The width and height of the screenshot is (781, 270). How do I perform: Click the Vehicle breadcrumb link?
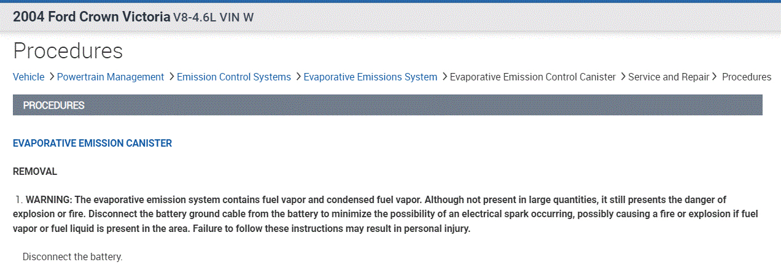pyautogui.click(x=29, y=77)
